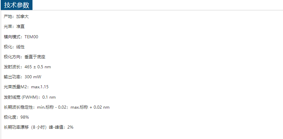Click the 光束：准直 text line

[x=14, y=27]
